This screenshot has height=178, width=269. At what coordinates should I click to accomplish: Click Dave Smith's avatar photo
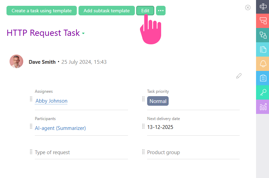(x=16, y=61)
